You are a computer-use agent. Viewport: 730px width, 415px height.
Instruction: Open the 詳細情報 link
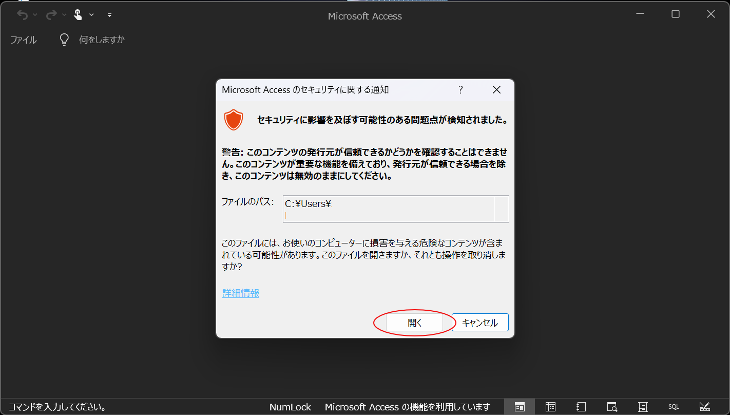point(241,293)
